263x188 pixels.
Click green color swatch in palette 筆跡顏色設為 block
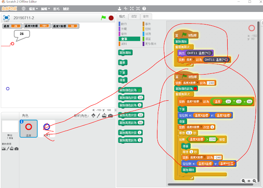point(139,90)
